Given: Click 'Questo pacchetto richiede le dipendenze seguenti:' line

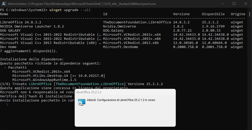Looking at the screenshot, I should [51, 63].
